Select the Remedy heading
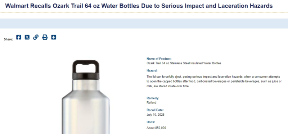 (153, 98)
